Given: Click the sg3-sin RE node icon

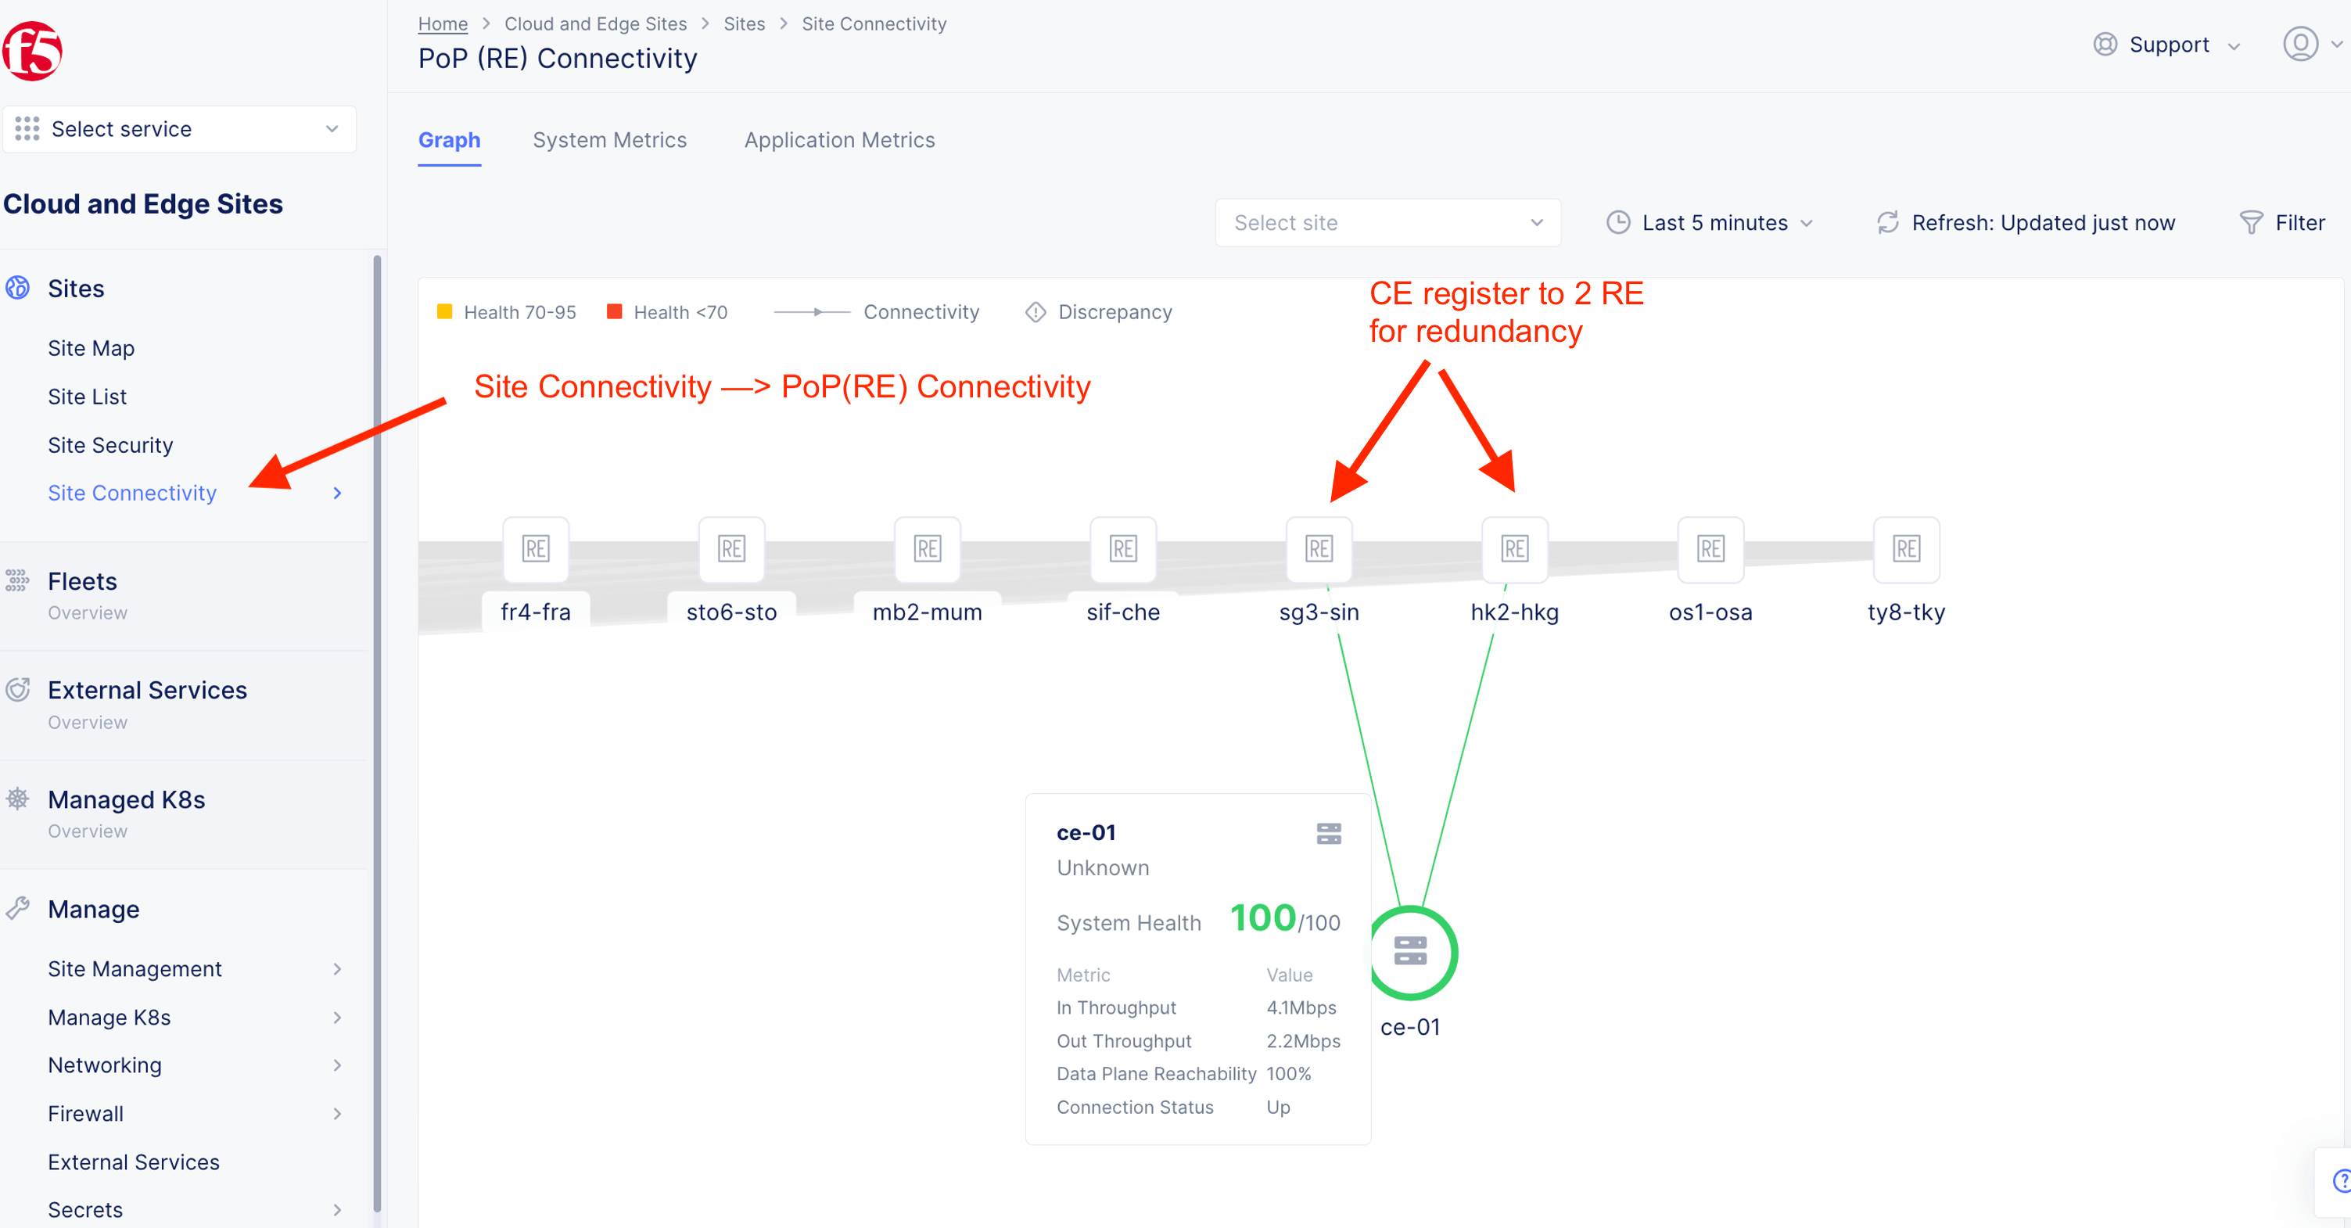Looking at the screenshot, I should 1318,549.
